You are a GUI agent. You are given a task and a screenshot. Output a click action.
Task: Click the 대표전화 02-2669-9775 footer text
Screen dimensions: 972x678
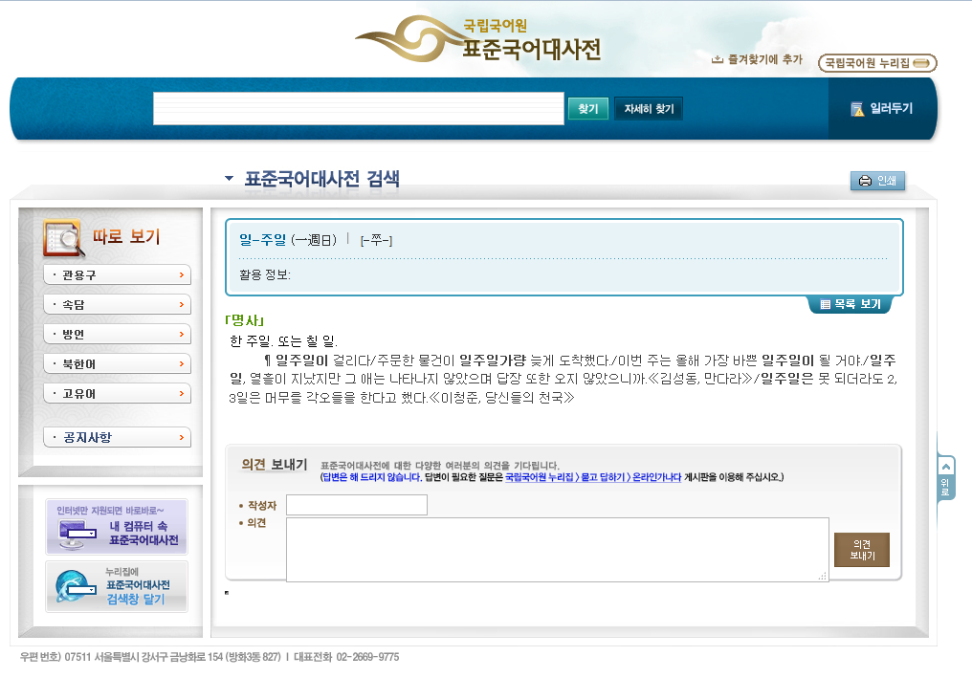pyautogui.click(x=346, y=657)
